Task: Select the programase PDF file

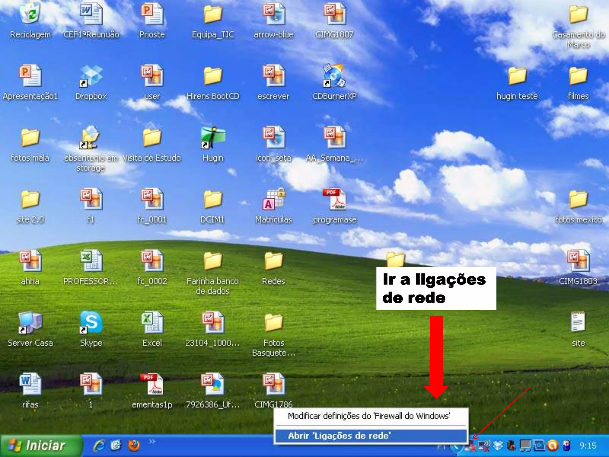Action: point(334,199)
